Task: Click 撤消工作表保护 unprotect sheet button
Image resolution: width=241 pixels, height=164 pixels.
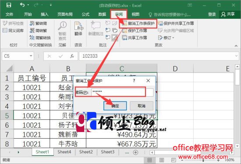Action: pos(138,24)
